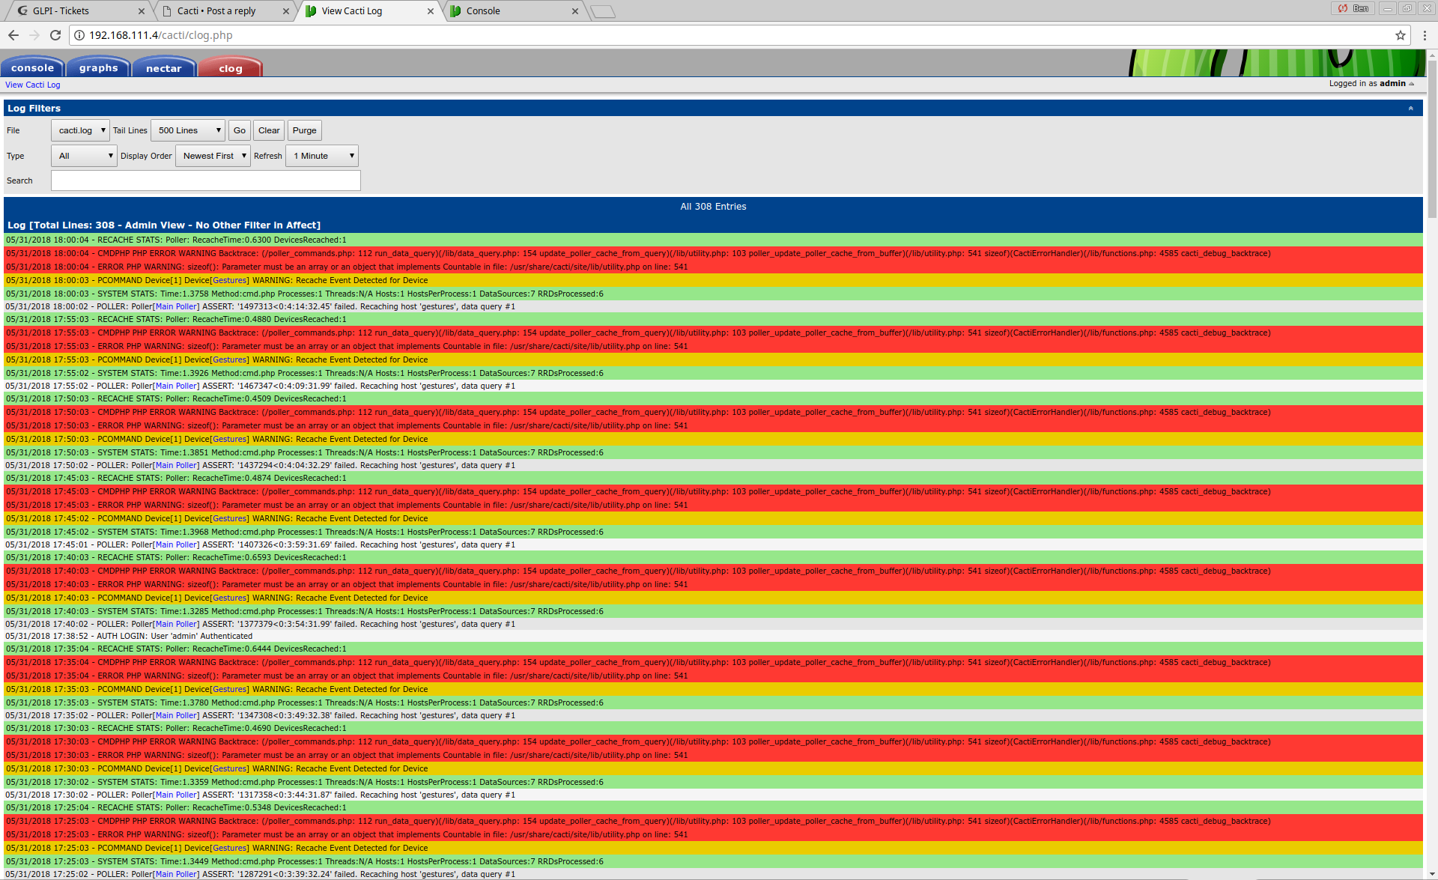
Task: Click the Purge log button
Action: point(305,130)
